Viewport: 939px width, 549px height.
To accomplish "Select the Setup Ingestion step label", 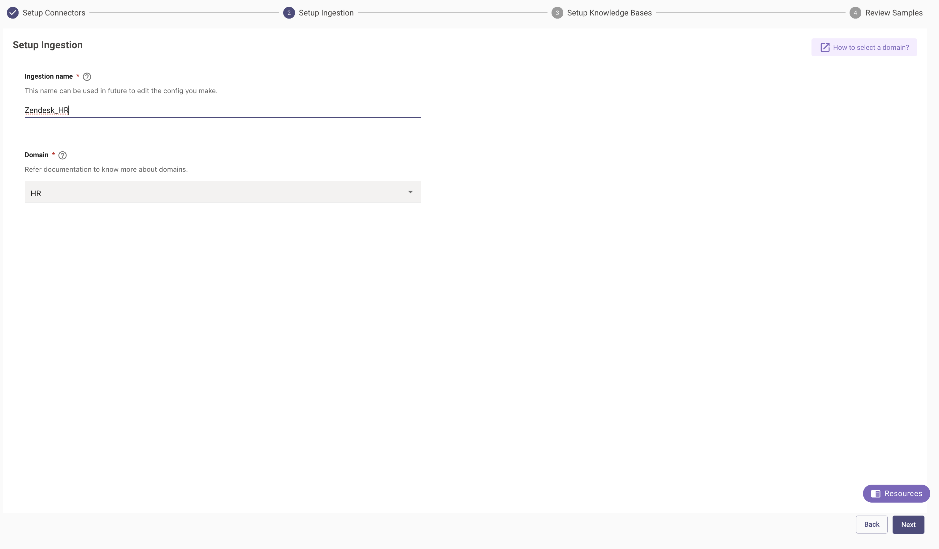I will [x=326, y=13].
